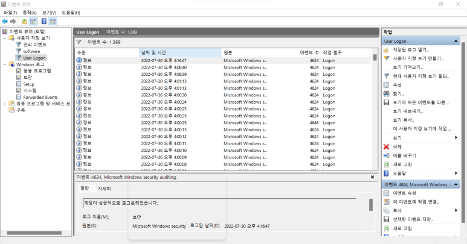The image size is (467, 244).
Task: Collapse the 이벤트 4624 actions section
Action: [456, 184]
